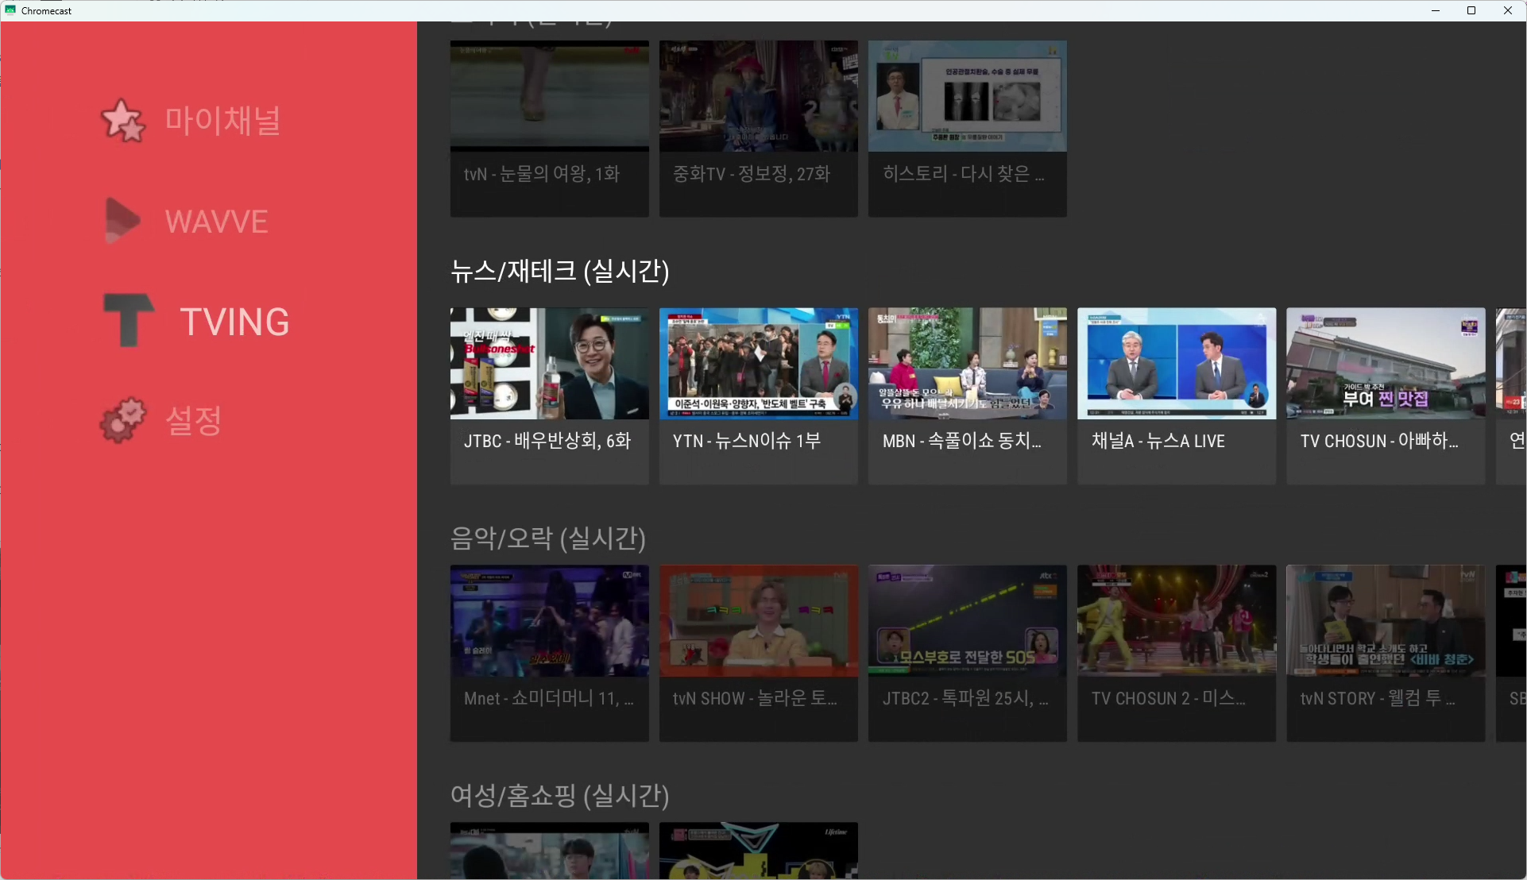Image resolution: width=1527 pixels, height=880 pixels.
Task: Play Mnet 쇼미더머니 11 thumbnail
Action: tap(549, 621)
